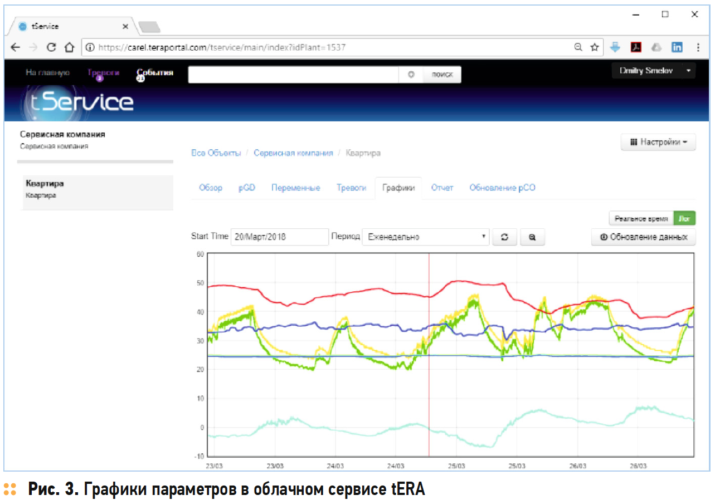Viewport: 715px width, 500px height.
Task: Open the cloud drive extension icon
Action: 656,48
